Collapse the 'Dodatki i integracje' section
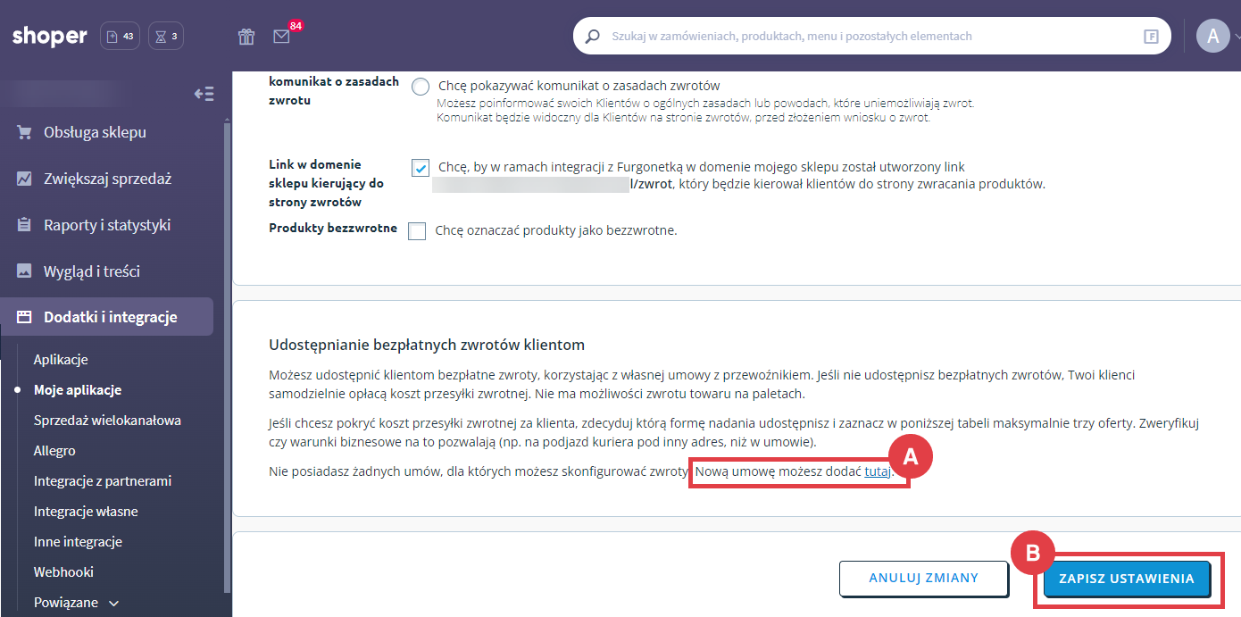The image size is (1241, 617). 110,317
